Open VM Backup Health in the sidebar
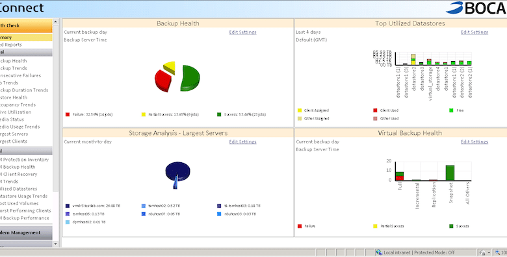507x257 pixels. click(x=18, y=167)
